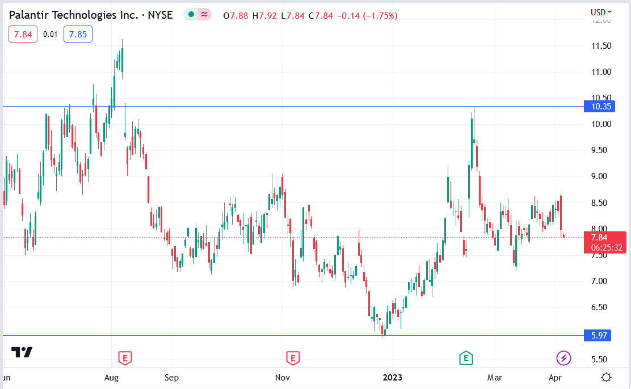The width and height of the screenshot is (631, 389).
Task: Click the Mar label on time axis
Action: (495, 377)
